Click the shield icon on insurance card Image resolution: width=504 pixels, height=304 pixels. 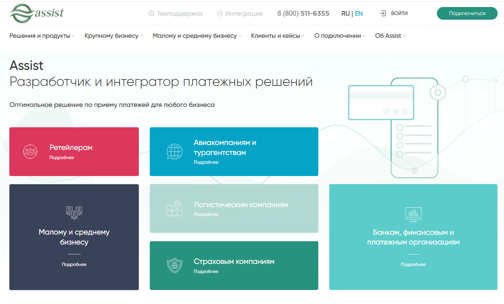tap(175, 266)
